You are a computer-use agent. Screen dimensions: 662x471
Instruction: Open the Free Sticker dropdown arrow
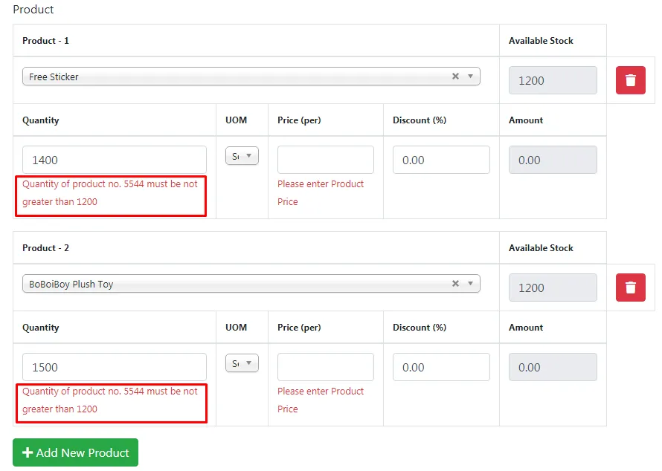[470, 77]
